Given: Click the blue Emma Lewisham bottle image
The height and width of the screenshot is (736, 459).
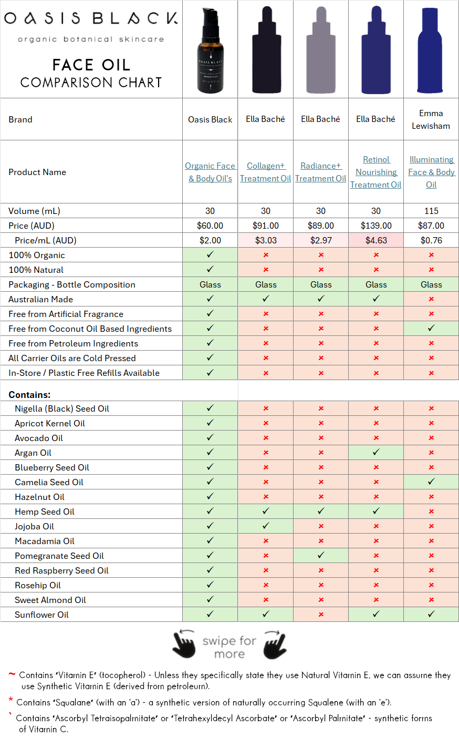Looking at the screenshot, I should (431, 50).
